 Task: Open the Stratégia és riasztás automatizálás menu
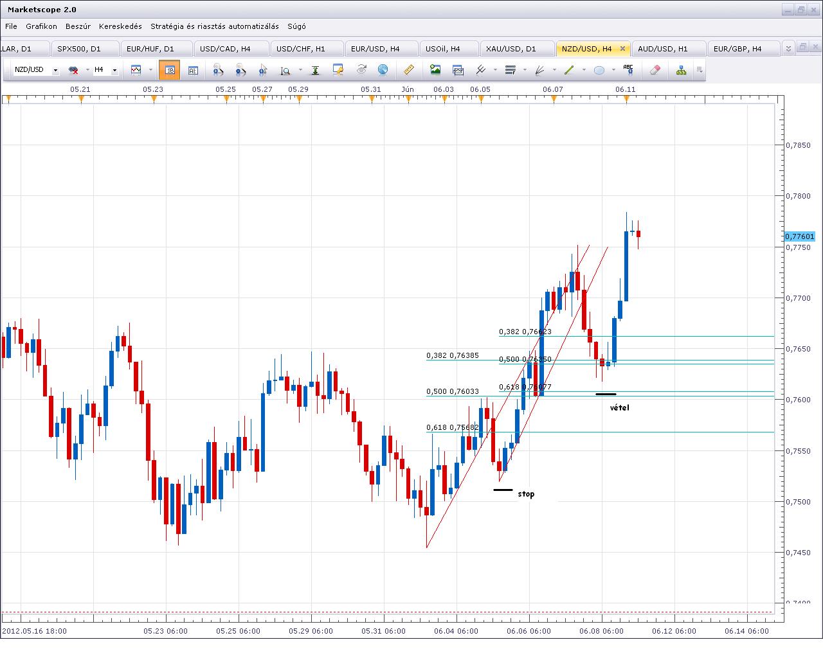pos(215,26)
